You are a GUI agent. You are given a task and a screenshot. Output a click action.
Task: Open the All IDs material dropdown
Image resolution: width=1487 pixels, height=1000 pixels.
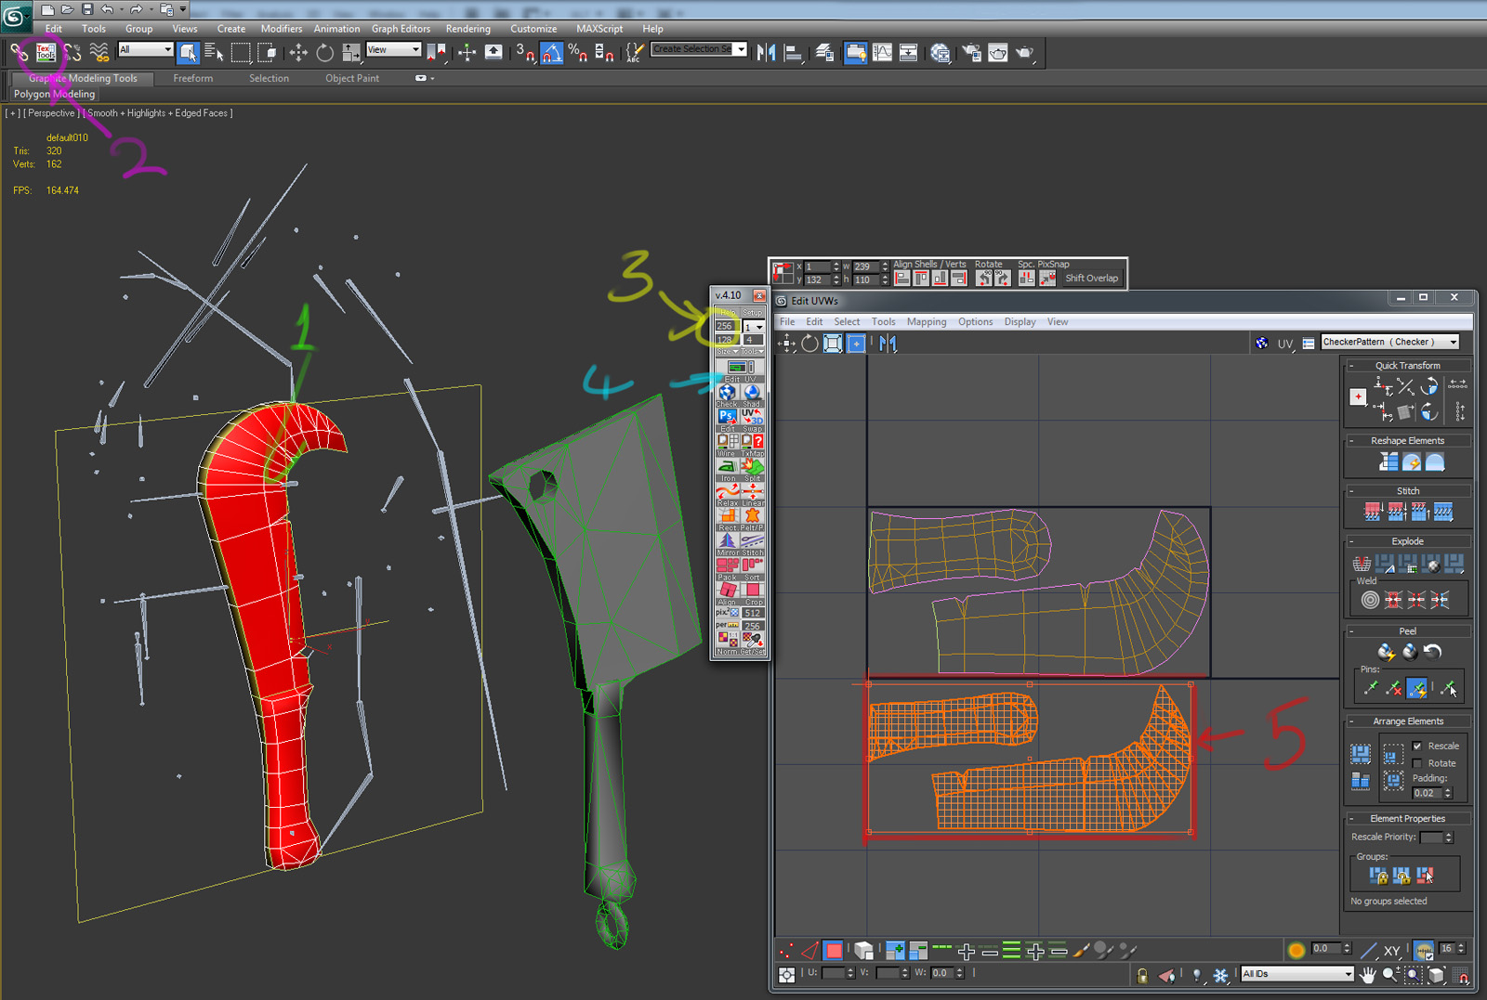[x=1297, y=974]
